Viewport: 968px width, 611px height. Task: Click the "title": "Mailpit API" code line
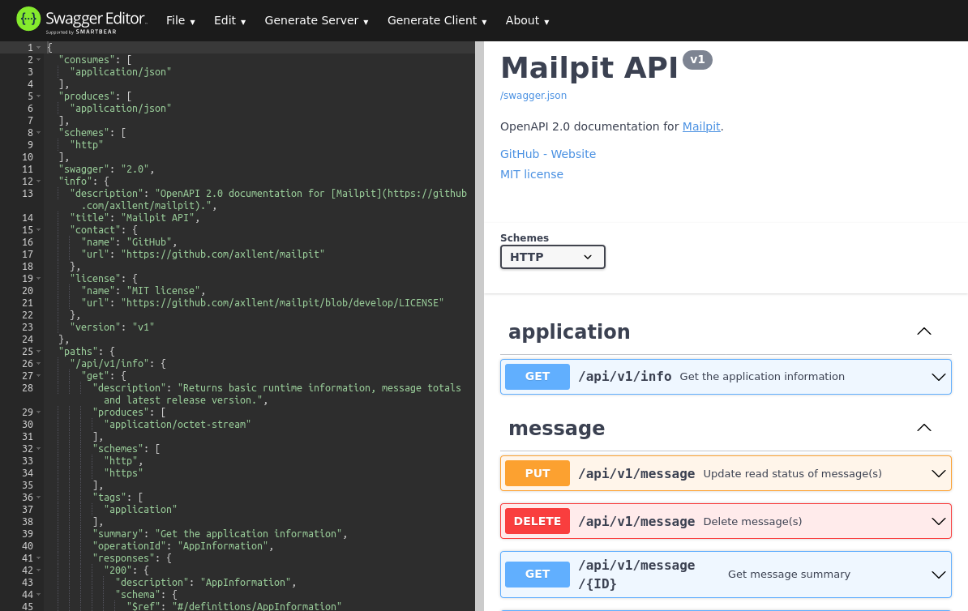(x=135, y=218)
